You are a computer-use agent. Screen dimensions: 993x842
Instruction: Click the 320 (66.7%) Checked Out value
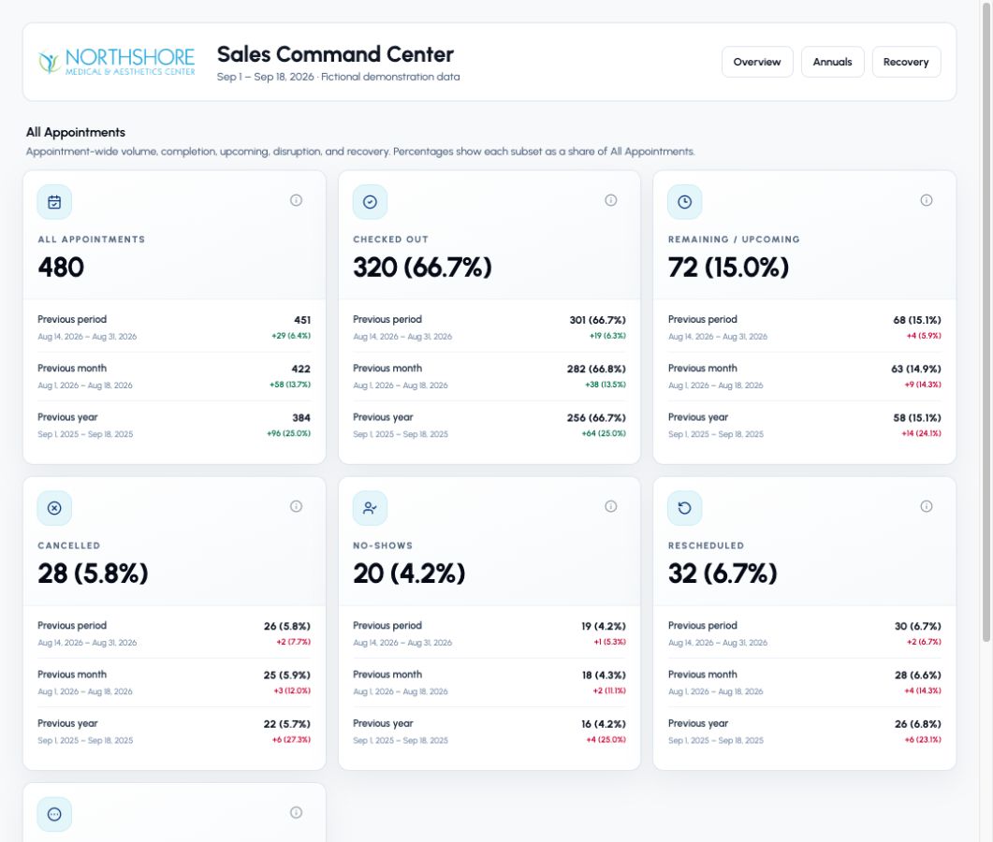(x=422, y=268)
